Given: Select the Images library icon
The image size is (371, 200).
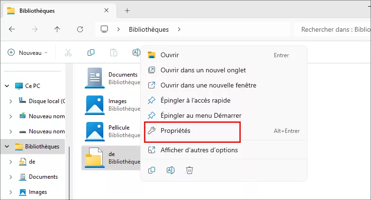Looking at the screenshot, I should pyautogui.click(x=95, y=105).
